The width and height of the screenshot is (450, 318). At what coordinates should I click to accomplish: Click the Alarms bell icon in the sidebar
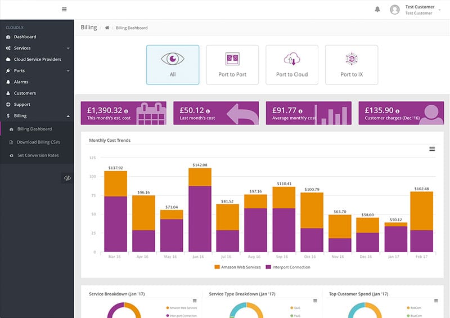tap(8, 82)
